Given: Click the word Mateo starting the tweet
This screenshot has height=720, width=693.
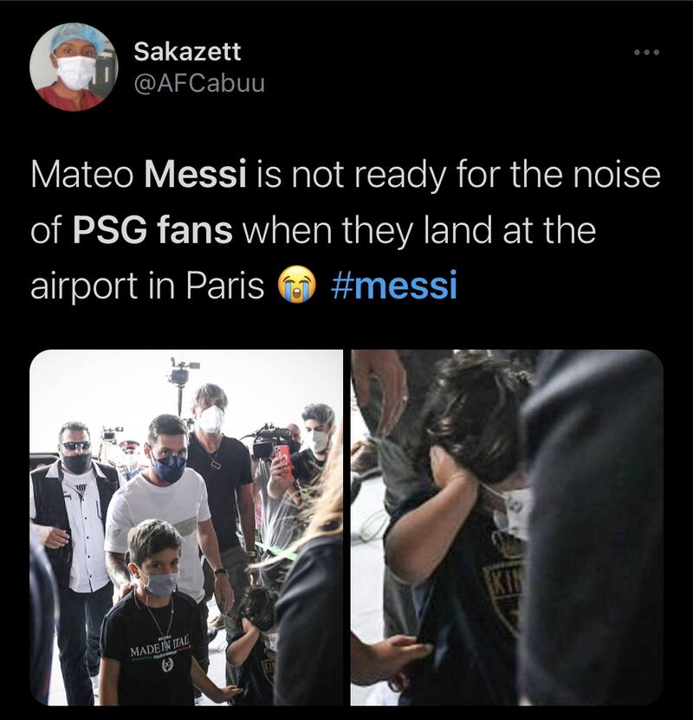Looking at the screenshot, I should tap(82, 175).
